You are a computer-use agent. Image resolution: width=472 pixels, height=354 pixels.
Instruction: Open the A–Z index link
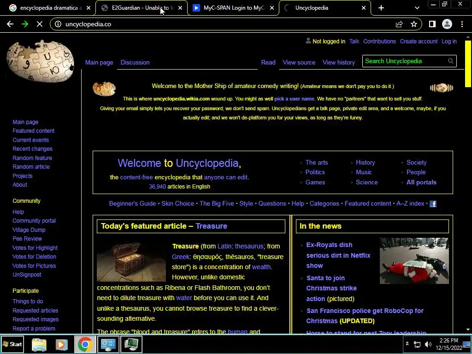pyautogui.click(x=410, y=203)
